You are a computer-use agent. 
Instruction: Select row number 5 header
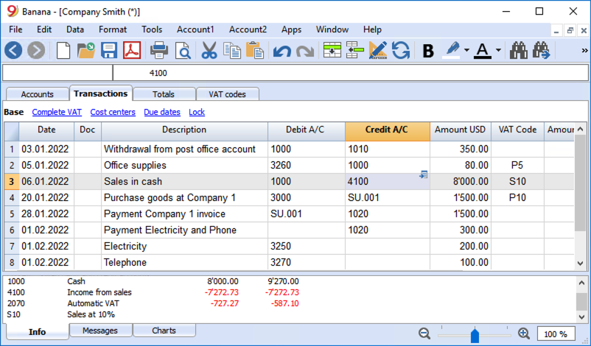click(12, 213)
